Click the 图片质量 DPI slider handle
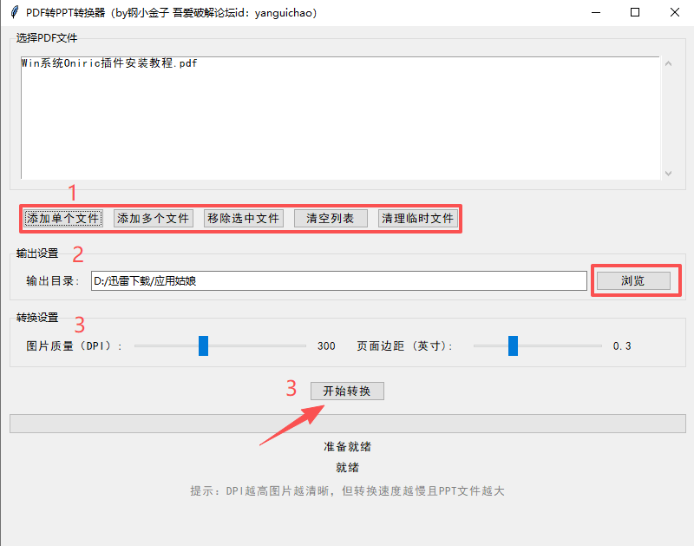This screenshot has height=546, width=694. pos(204,345)
